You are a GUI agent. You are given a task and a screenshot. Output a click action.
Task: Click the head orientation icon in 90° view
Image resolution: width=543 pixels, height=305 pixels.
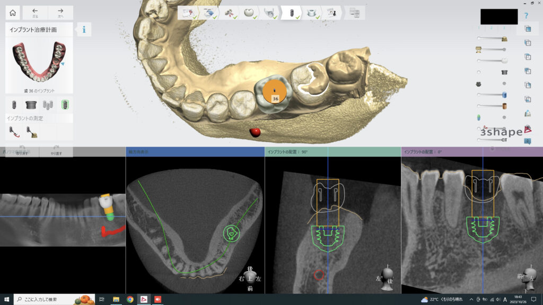point(386,279)
